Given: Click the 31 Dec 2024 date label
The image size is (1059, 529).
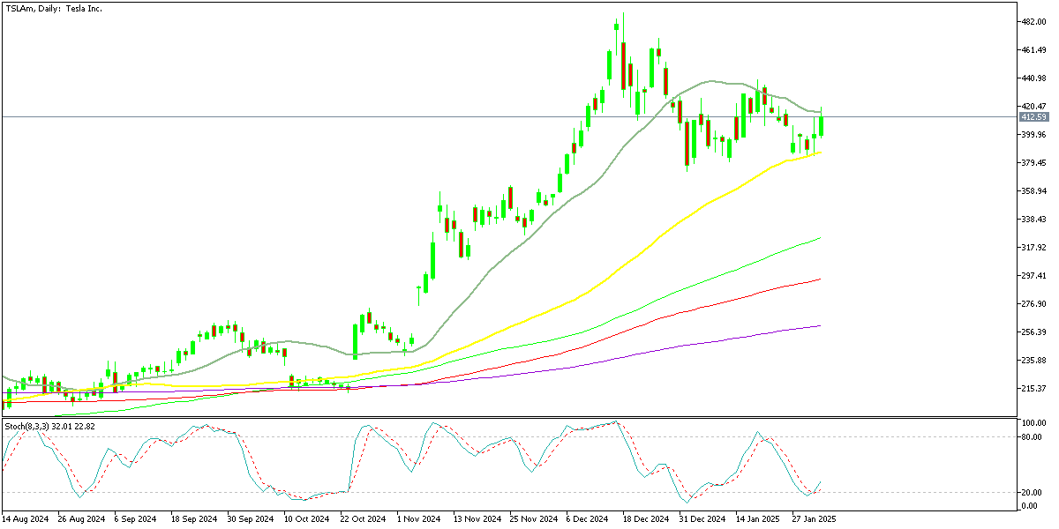Looking at the screenshot, I should (x=703, y=520).
